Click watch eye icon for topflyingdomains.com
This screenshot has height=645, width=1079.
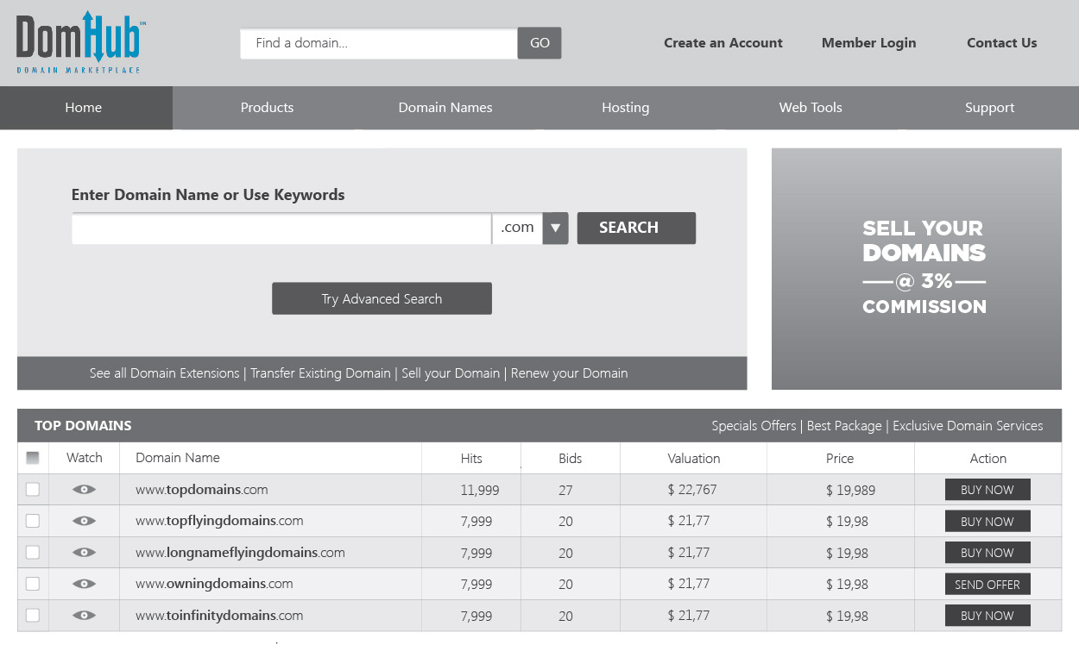point(84,521)
